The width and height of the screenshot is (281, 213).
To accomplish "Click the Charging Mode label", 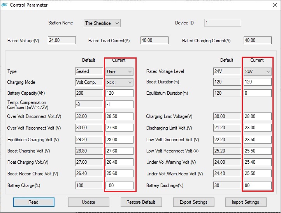I will (x=21, y=82).
